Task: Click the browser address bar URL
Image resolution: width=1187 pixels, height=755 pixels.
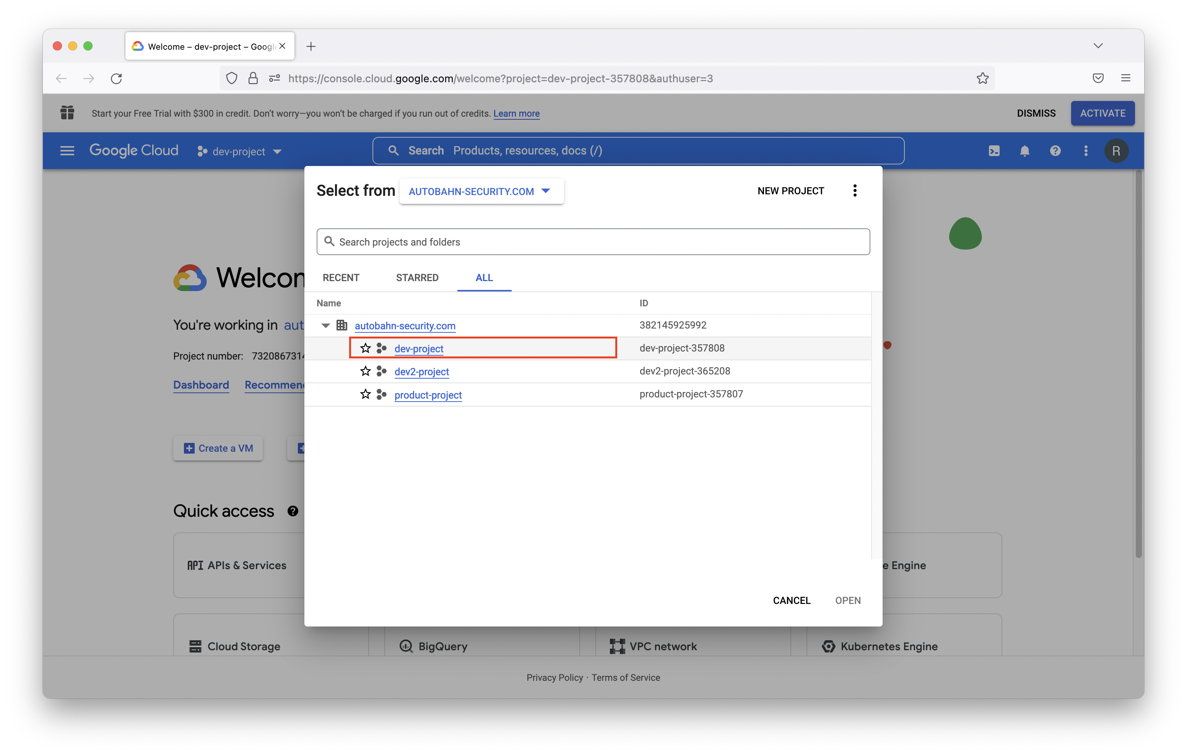Action: (500, 78)
